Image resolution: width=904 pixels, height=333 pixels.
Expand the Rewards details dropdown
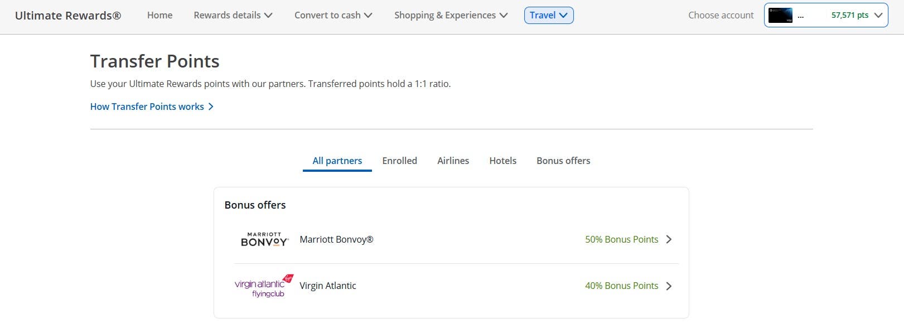[233, 16]
